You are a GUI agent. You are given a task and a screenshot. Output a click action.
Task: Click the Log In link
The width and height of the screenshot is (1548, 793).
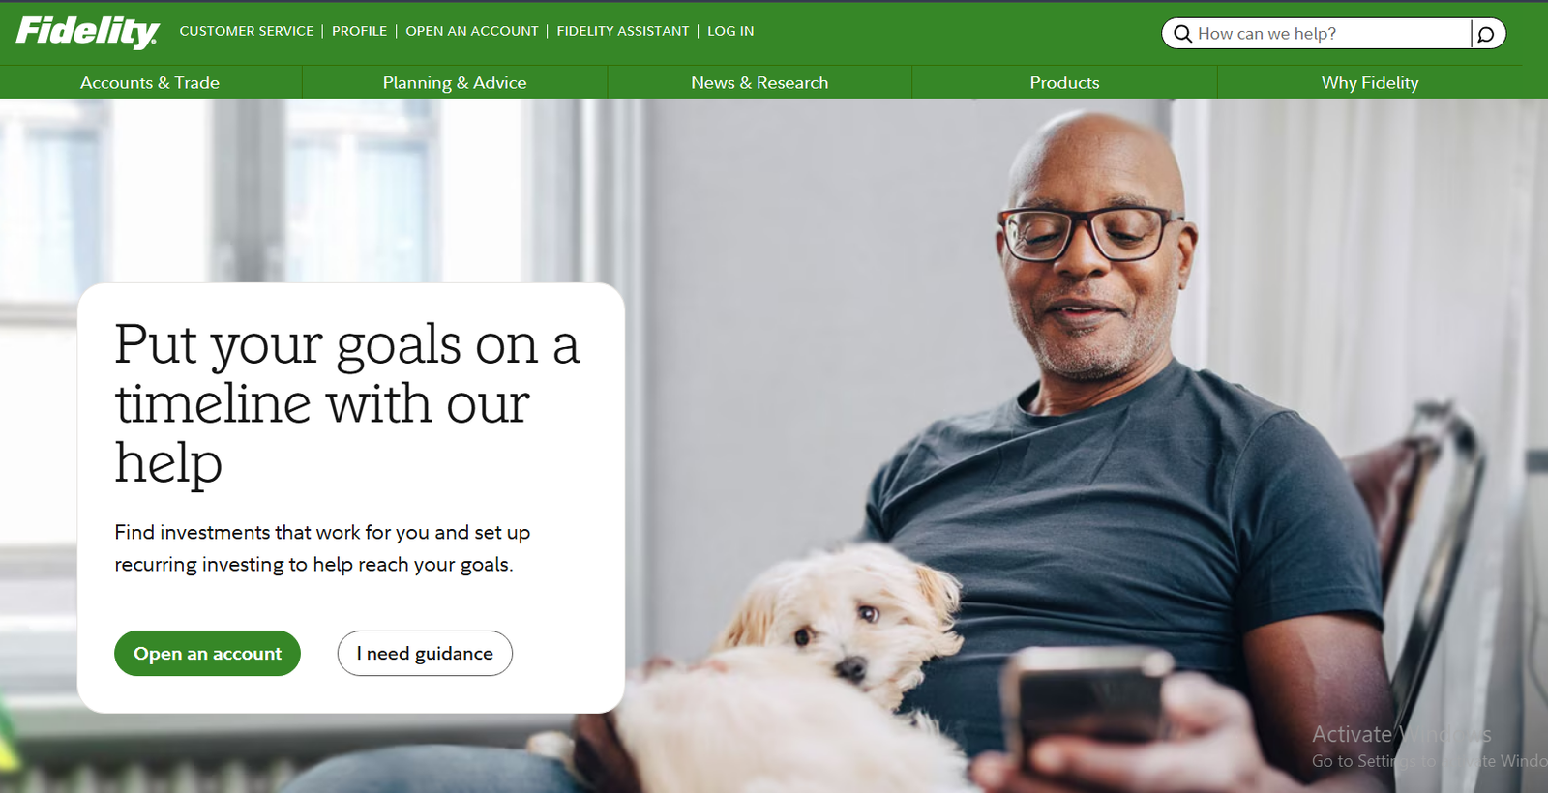pos(730,31)
